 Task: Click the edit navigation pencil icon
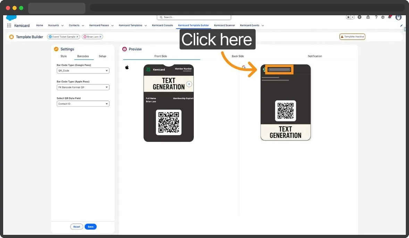(x=401, y=26)
